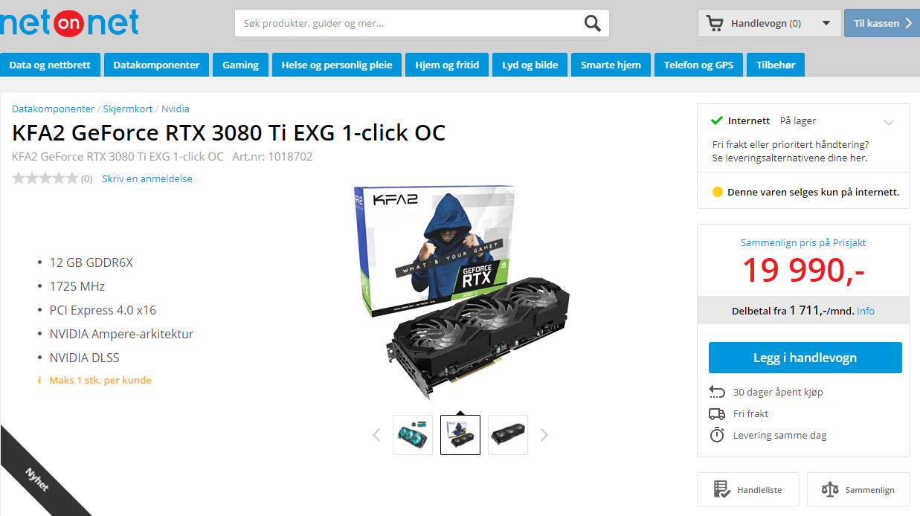920x516 pixels.
Task: Select the first graphics card thumbnail
Action: pos(413,435)
